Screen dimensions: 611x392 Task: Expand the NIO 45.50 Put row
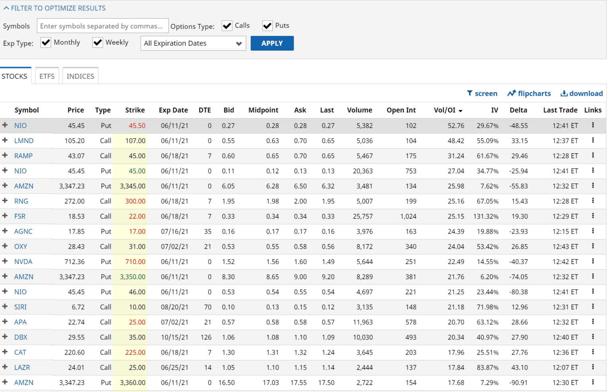click(x=5, y=125)
